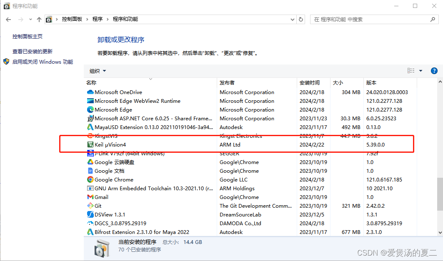This screenshot has height=261, width=443.
Task: Click the Google LLC publisher cell
Action: coord(234,180)
